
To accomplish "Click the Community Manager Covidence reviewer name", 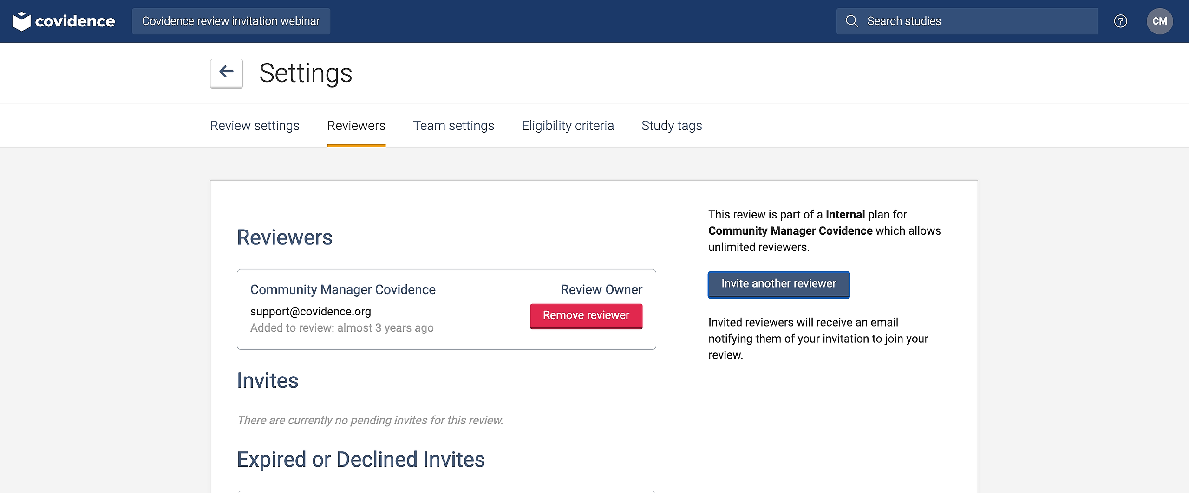I will pyautogui.click(x=343, y=290).
